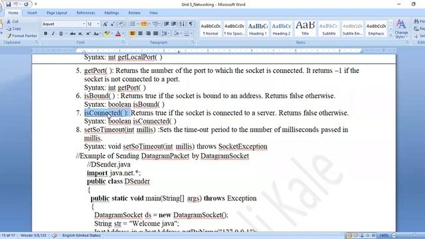Click the word count in status bar
The image size is (425, 239).
click(x=34, y=236)
